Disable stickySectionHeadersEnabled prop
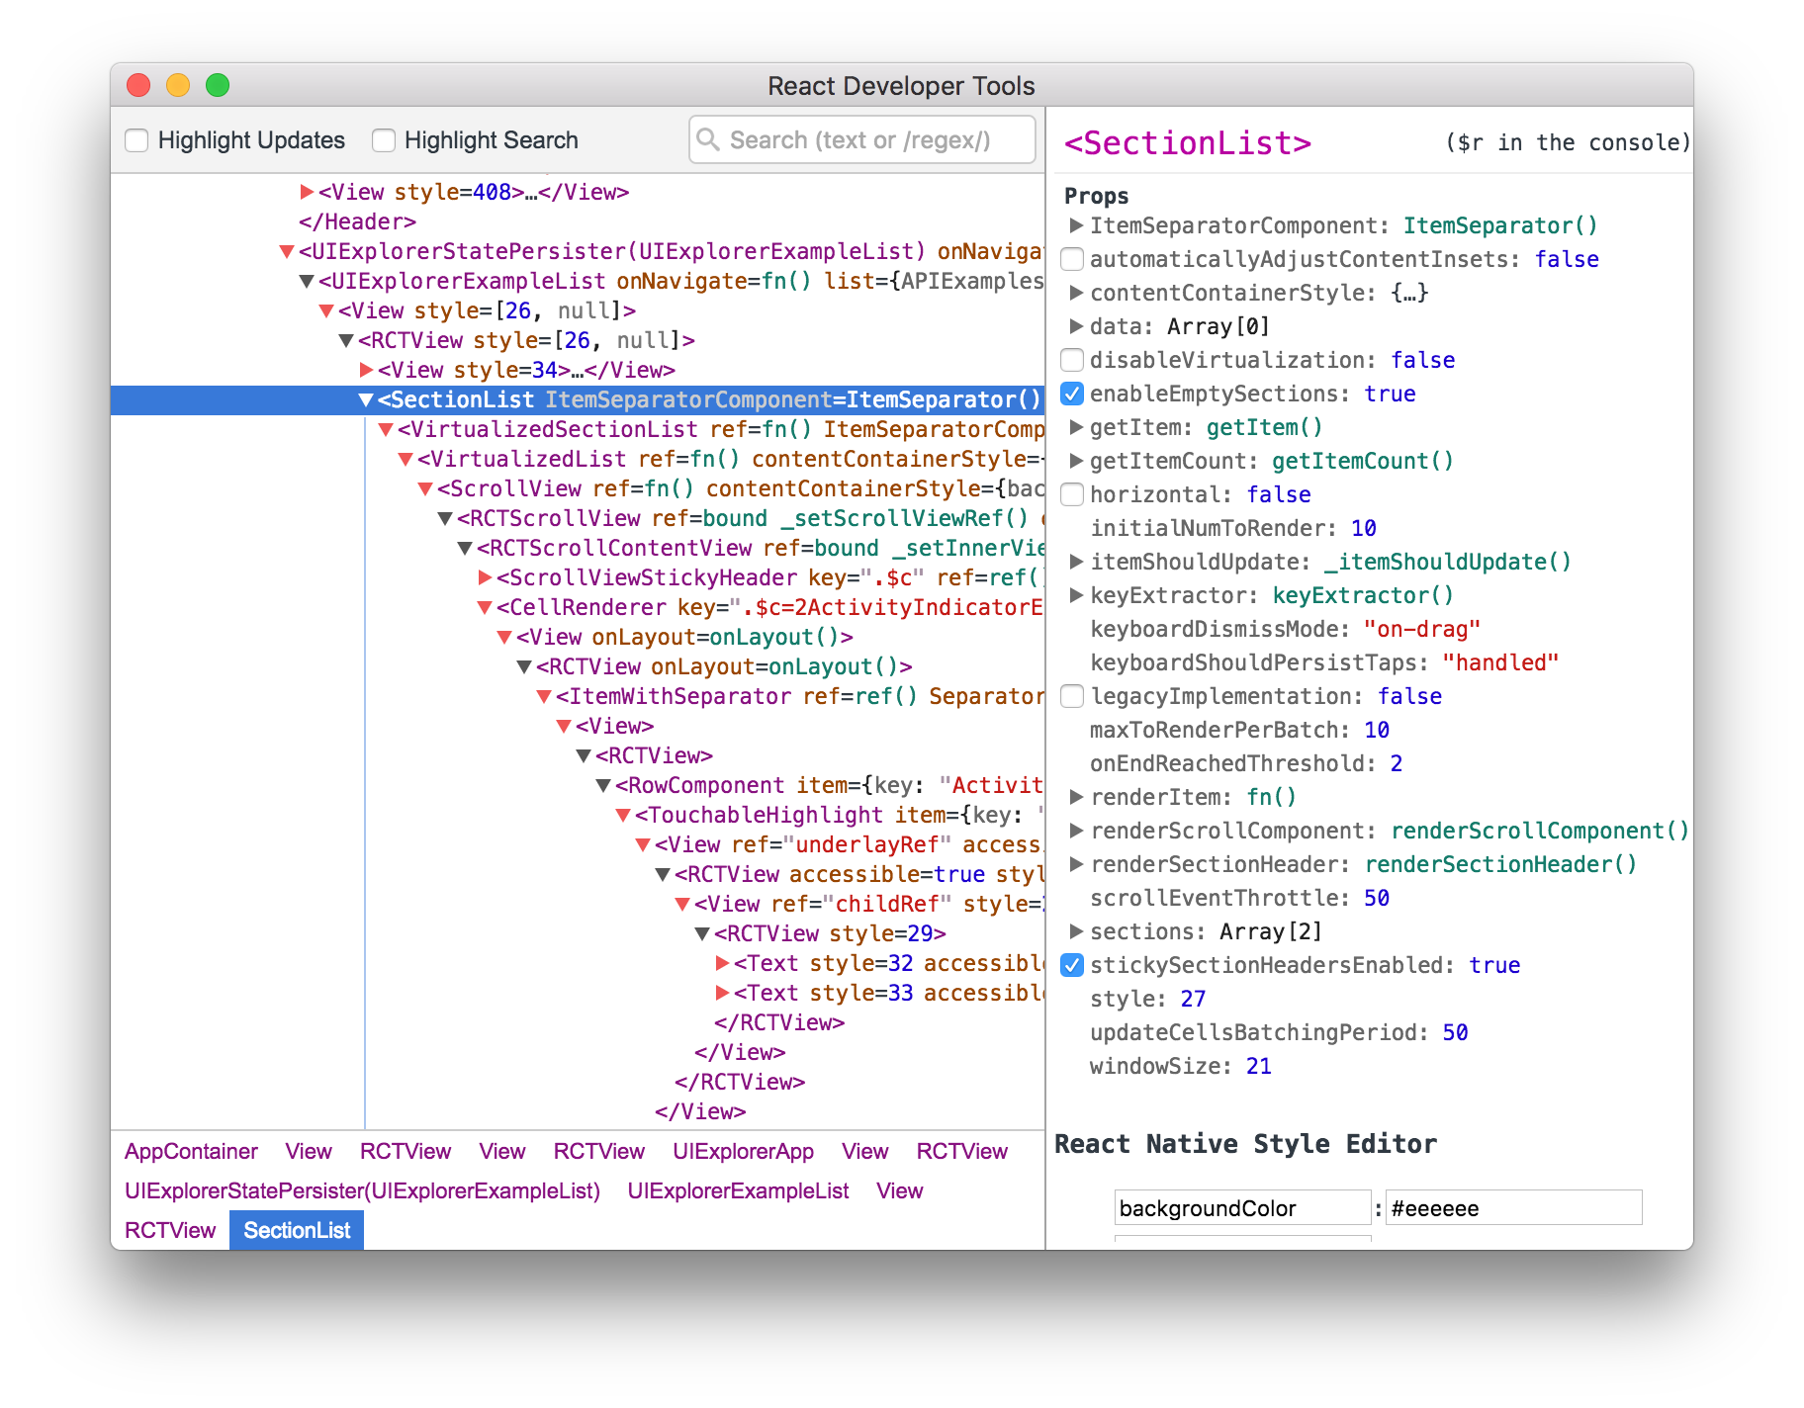The height and width of the screenshot is (1408, 1804). [x=1072, y=965]
